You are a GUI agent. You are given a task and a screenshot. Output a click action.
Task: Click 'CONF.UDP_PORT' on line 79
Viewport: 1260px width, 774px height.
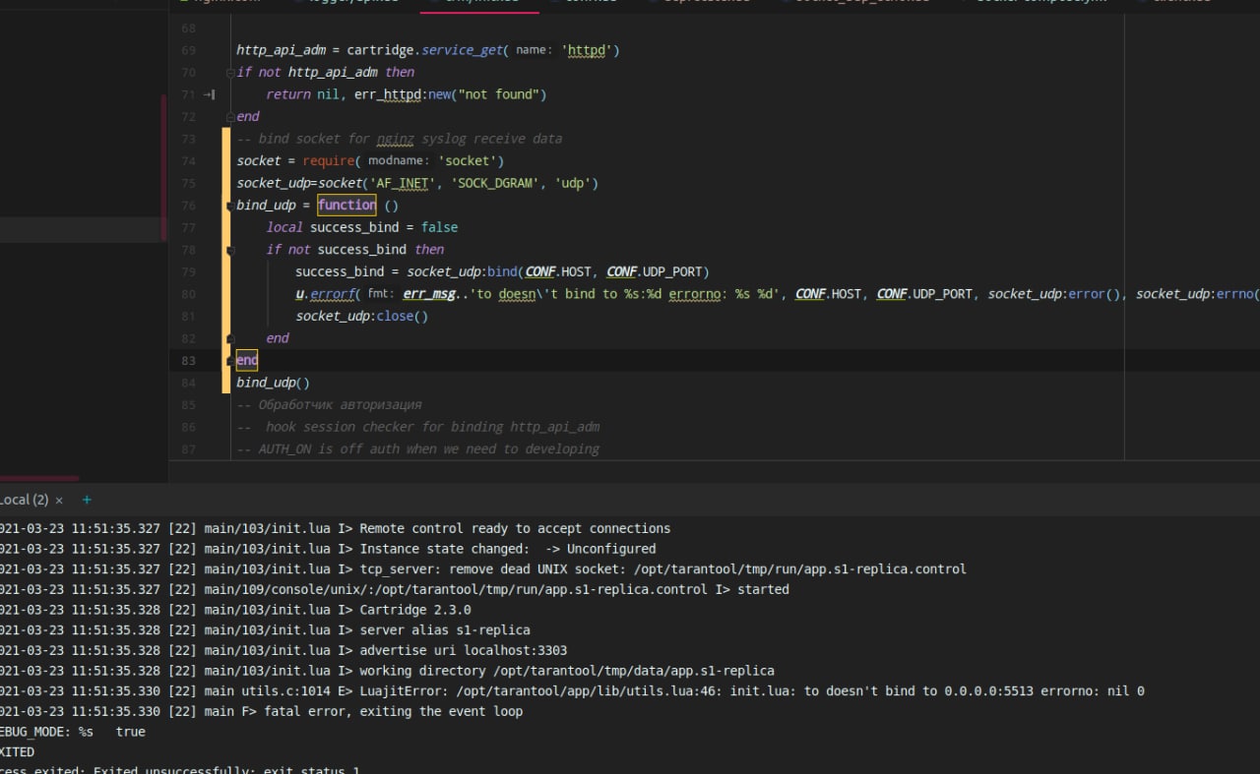tap(655, 271)
